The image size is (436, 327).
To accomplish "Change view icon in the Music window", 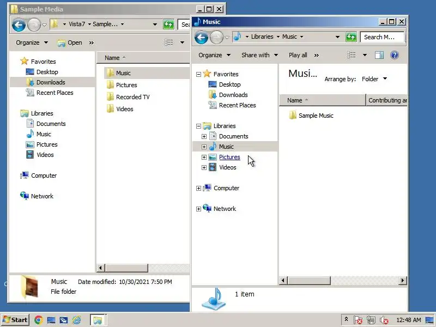I will point(351,55).
